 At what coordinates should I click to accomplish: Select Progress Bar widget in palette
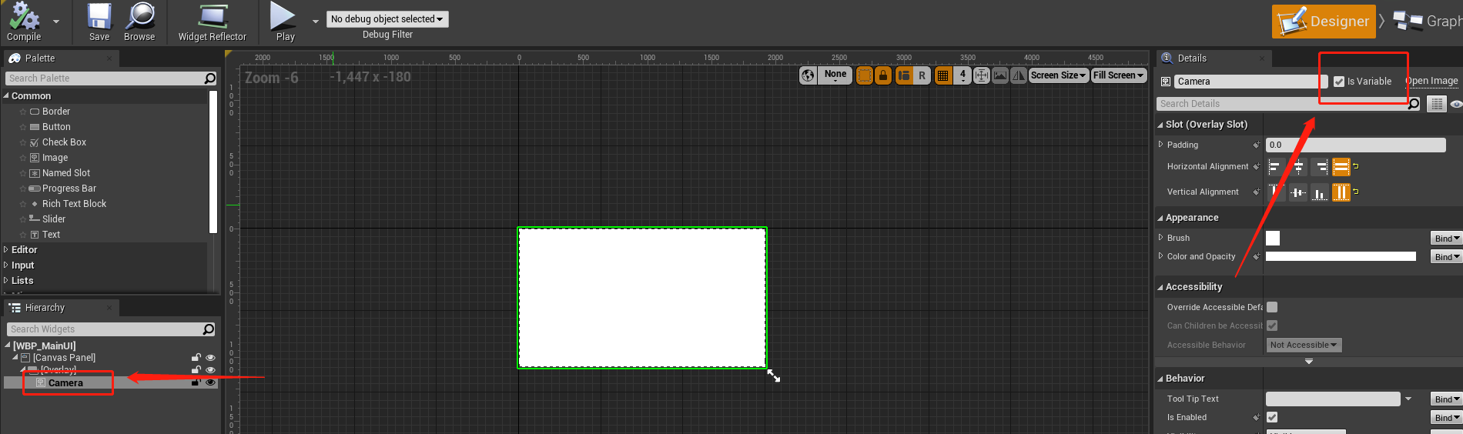[69, 189]
